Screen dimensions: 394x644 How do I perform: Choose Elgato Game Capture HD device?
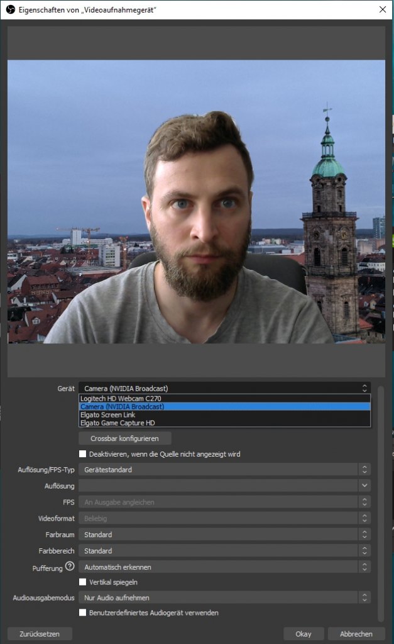coord(224,423)
